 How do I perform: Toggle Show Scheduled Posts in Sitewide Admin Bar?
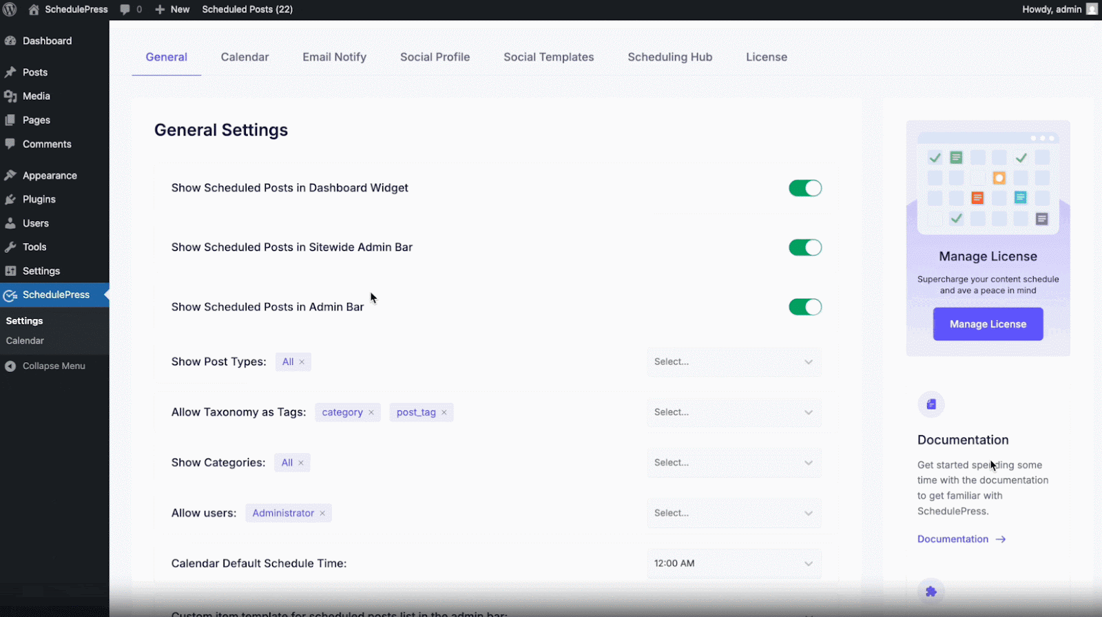[805, 247]
